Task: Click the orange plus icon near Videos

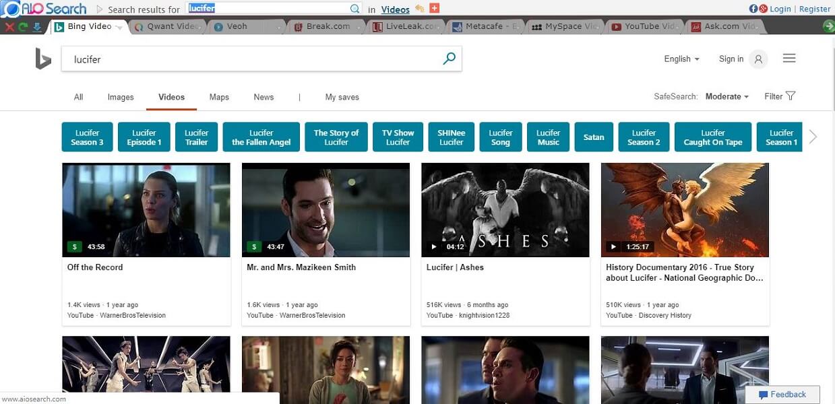Action: click(435, 8)
